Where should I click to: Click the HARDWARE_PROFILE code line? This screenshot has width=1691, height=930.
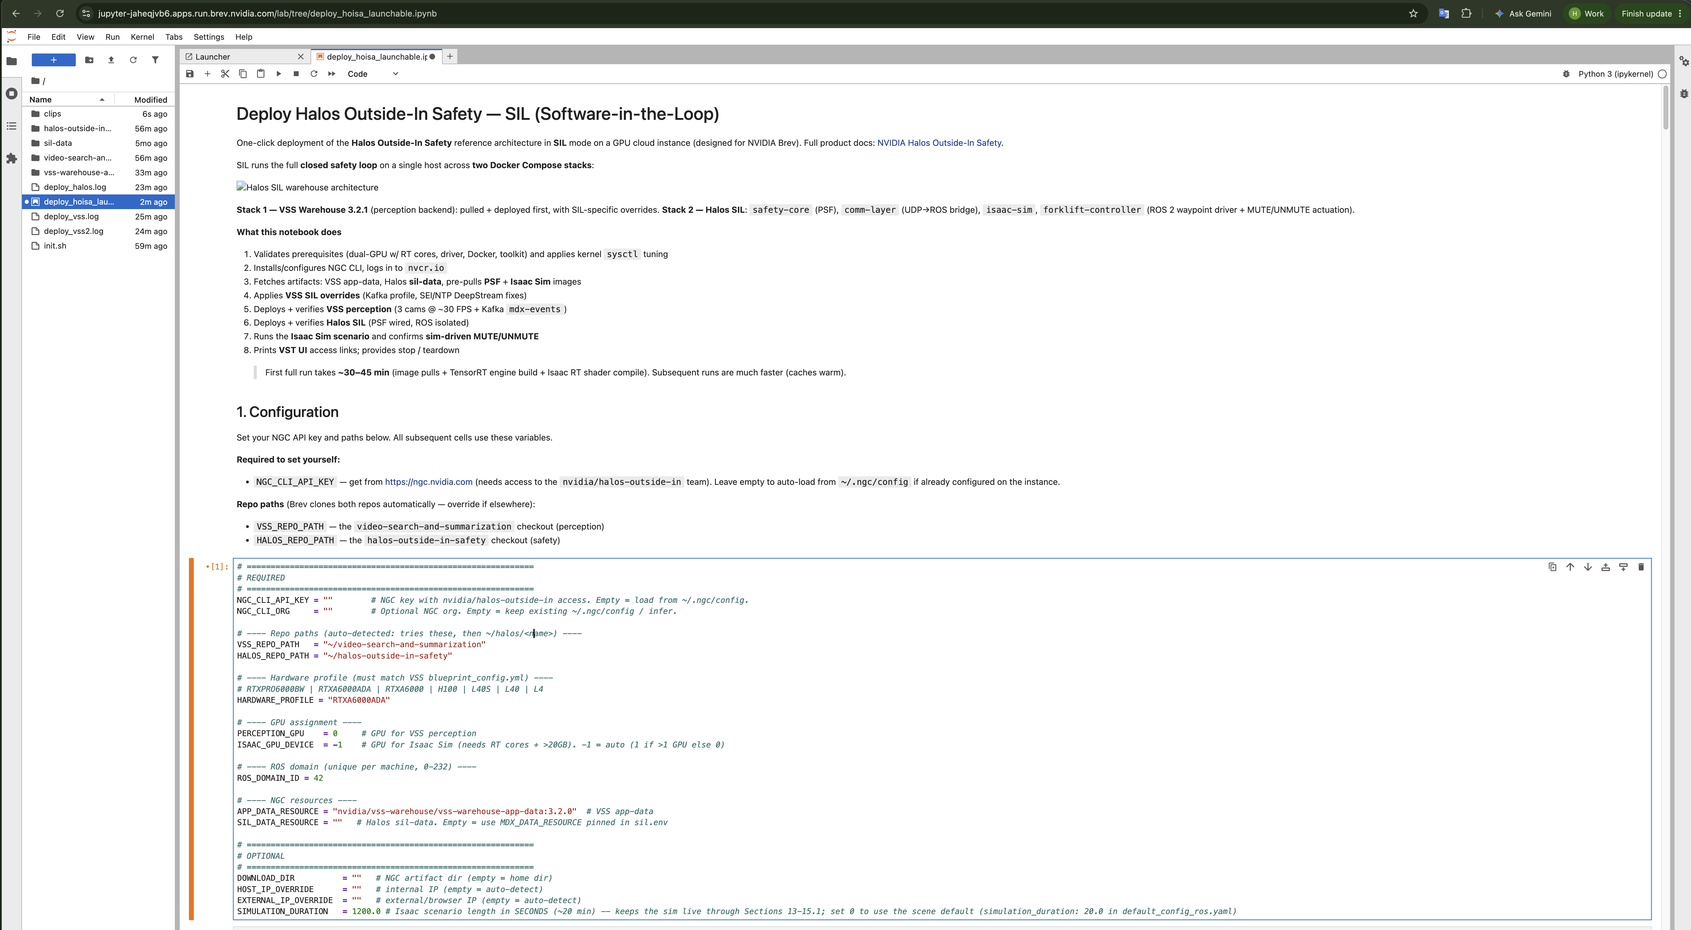tap(313, 700)
